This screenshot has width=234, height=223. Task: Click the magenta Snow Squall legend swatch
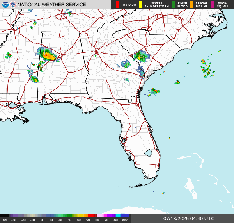pyautogui.click(x=212, y=5)
